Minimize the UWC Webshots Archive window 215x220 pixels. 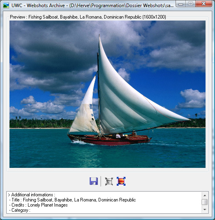pyautogui.click(x=181, y=4)
